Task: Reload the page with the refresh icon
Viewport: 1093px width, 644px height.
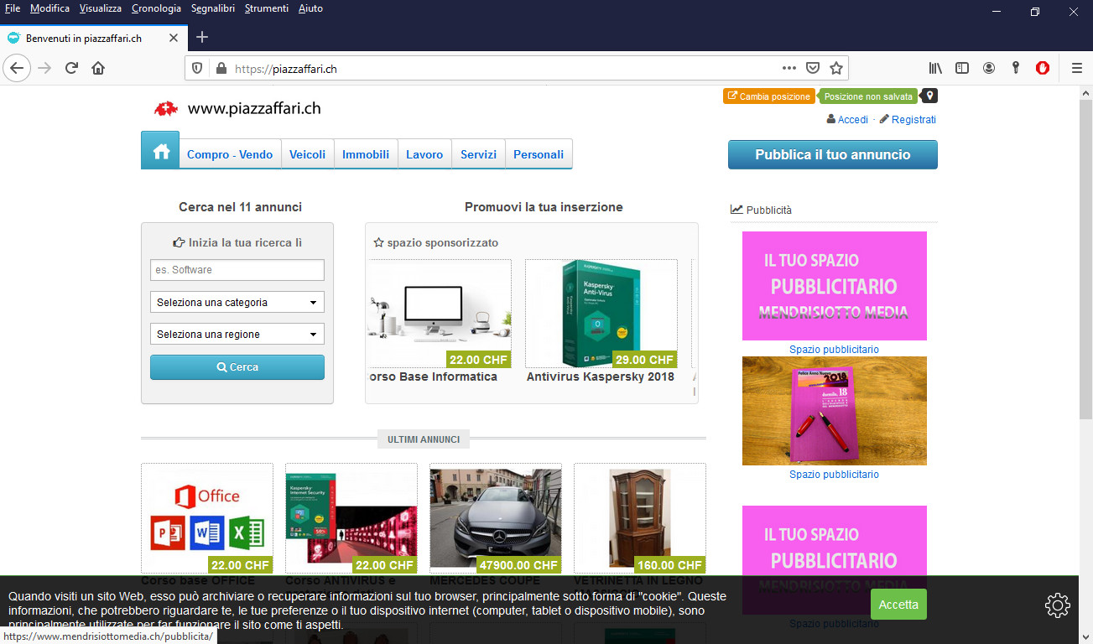Action: (72, 69)
